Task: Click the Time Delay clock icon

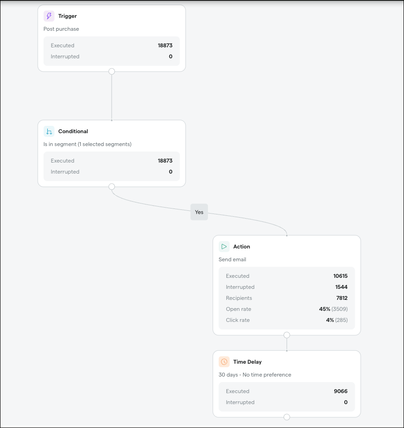Action: coord(224,361)
